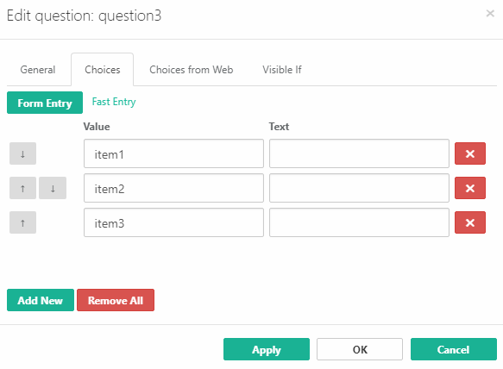Close the Edit question dialog
The height and width of the screenshot is (369, 503).
[490, 14]
